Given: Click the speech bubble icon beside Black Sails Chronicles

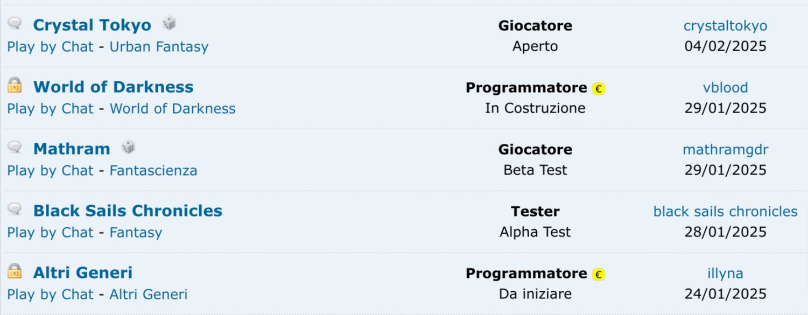Looking at the screenshot, I should pos(15,209).
